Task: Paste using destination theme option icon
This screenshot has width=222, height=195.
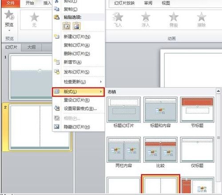Action: [67, 26]
